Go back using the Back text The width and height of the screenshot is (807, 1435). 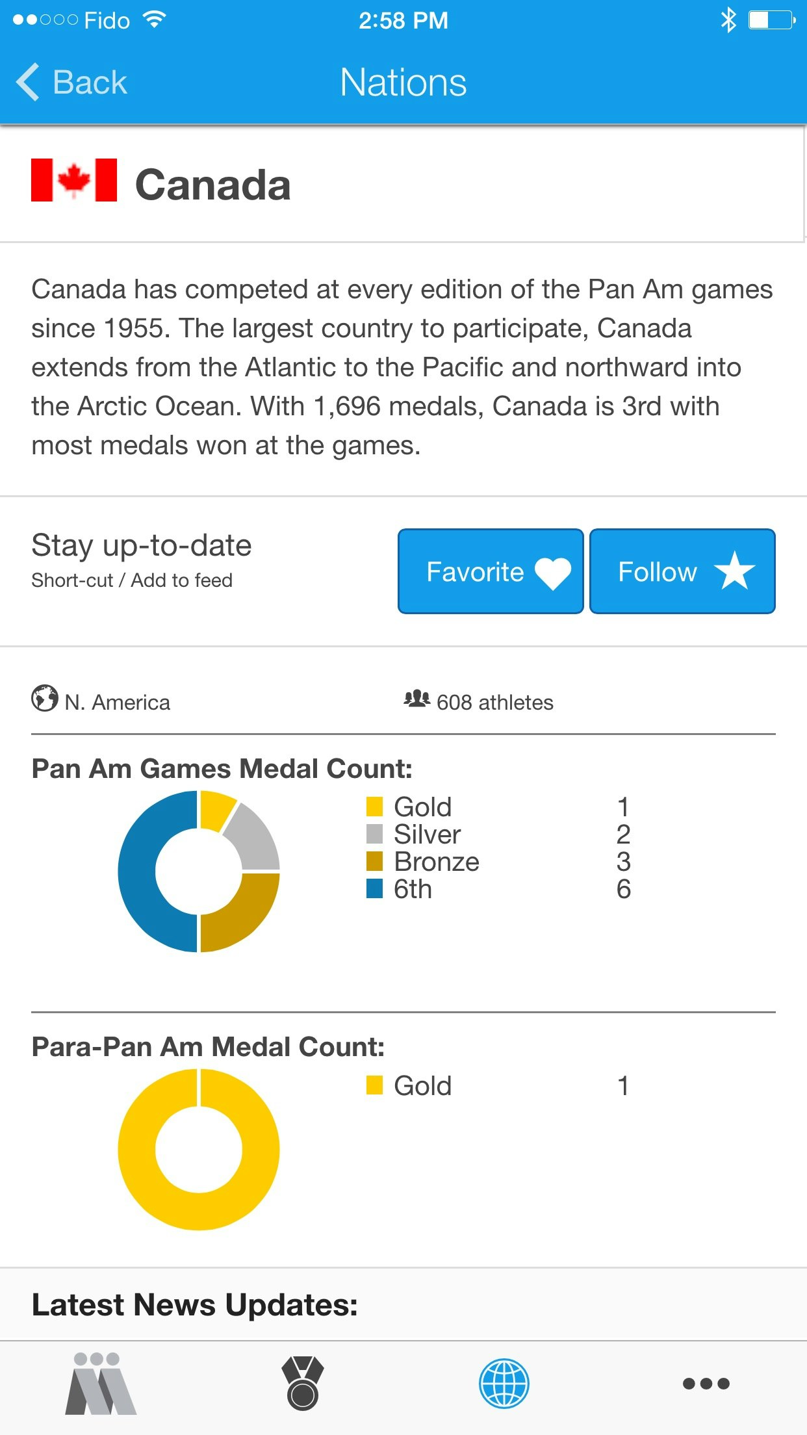pos(90,83)
